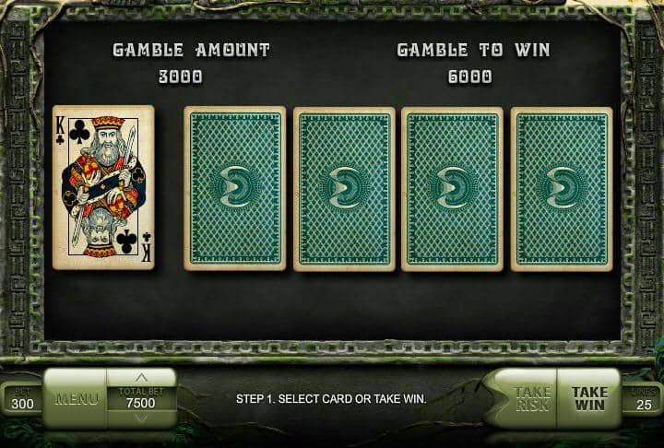Increase total bet with up arrow
Image resolution: width=664 pixels, height=448 pixels.
(x=141, y=377)
